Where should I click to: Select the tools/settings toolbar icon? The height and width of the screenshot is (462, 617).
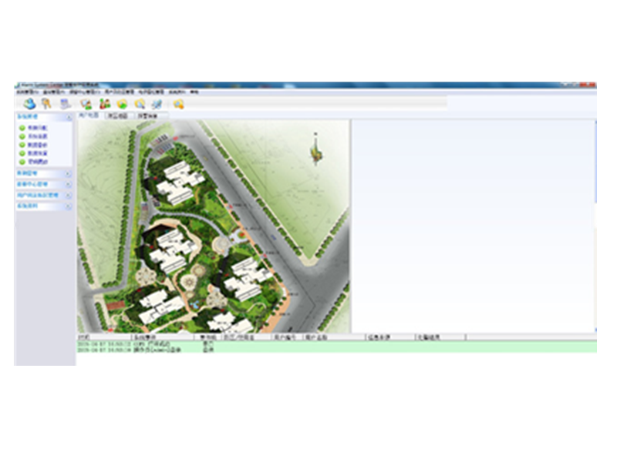click(x=157, y=102)
